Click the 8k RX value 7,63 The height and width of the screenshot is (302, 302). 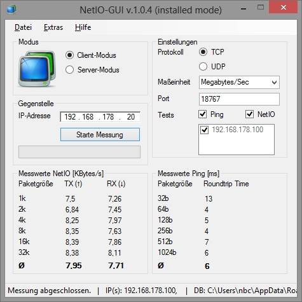pyautogui.click(x=115, y=231)
